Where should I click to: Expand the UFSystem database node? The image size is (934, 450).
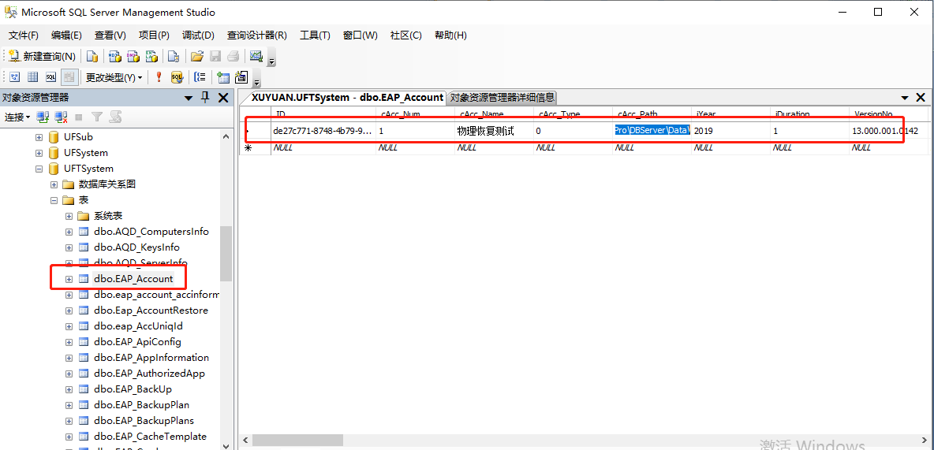[39, 153]
